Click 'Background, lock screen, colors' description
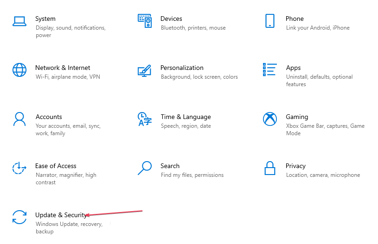Screen dimensions: 378x244 (199, 77)
